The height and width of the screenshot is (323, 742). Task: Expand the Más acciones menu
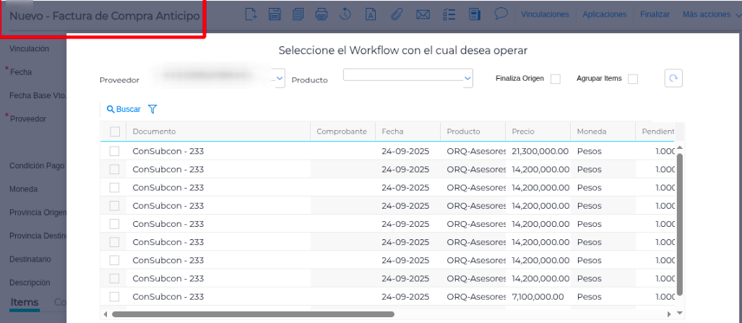[x=710, y=14]
